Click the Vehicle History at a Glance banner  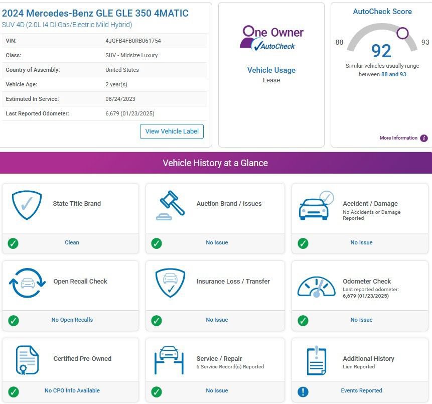215,163
